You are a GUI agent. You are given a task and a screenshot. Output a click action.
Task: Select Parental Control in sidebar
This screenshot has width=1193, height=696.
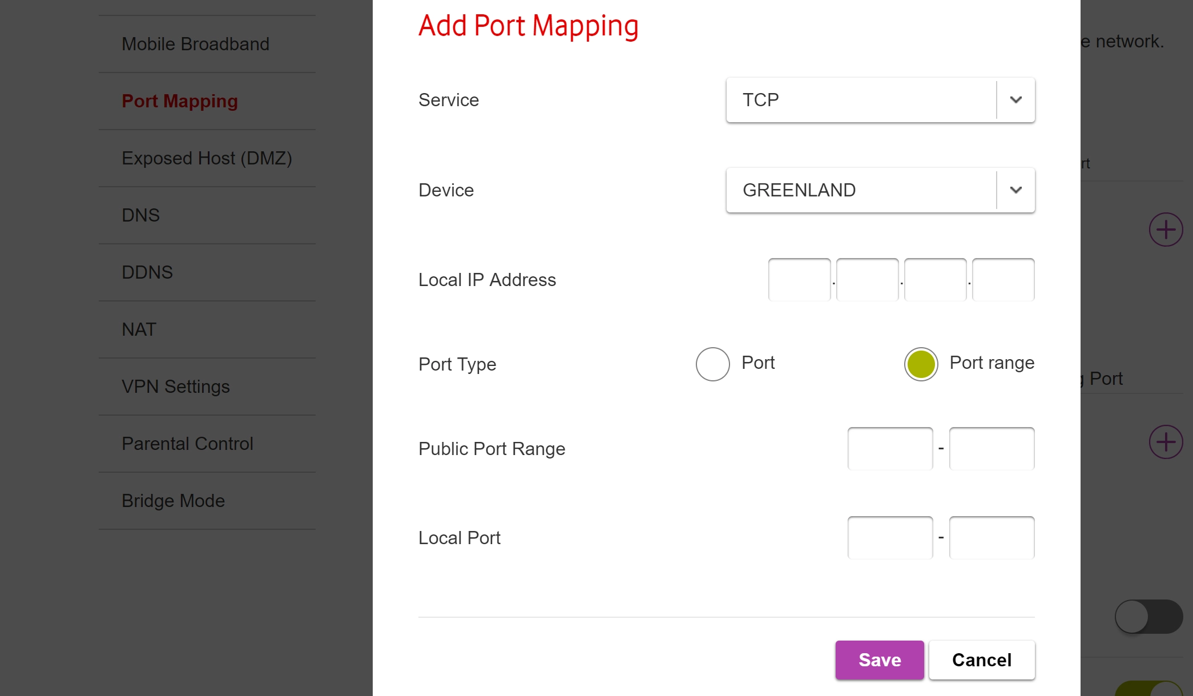coord(187,444)
